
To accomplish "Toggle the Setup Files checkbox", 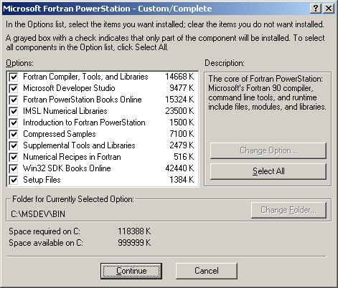I will coord(14,180).
